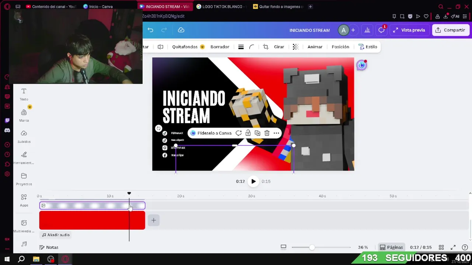This screenshot has height=265, width=472.
Task: Add collaborator with plus icon beside avatar
Action: click(353, 30)
